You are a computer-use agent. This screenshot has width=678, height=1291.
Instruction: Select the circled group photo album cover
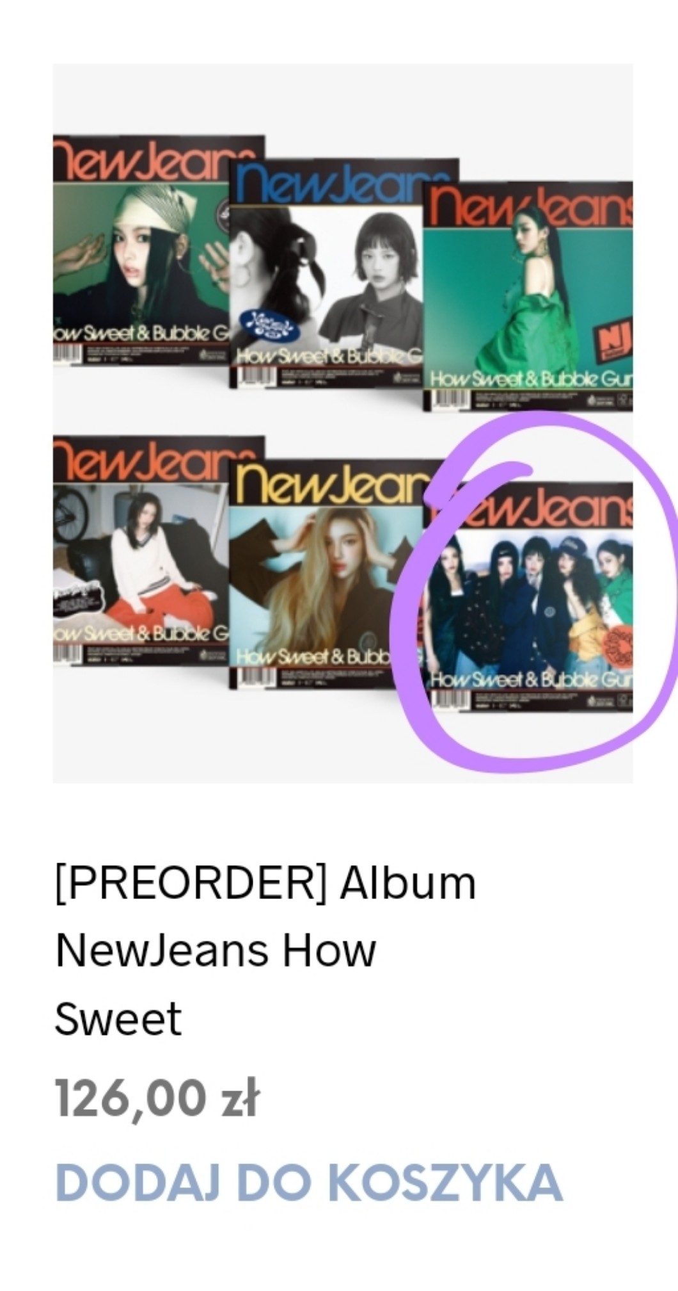click(528, 597)
